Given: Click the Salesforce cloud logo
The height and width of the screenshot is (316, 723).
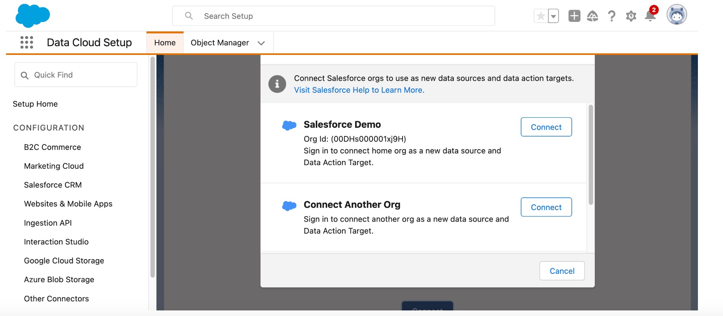Looking at the screenshot, I should (33, 16).
